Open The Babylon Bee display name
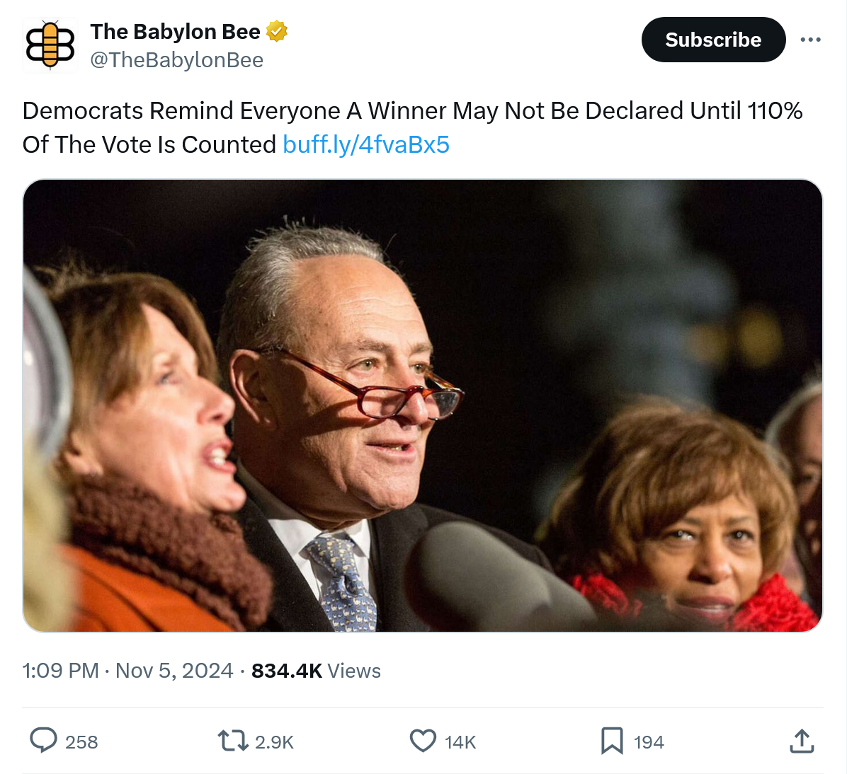847x774 pixels. (175, 32)
